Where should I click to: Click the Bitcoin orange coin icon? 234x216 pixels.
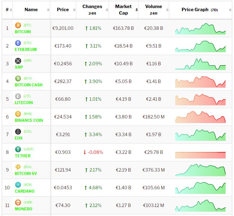18,25
